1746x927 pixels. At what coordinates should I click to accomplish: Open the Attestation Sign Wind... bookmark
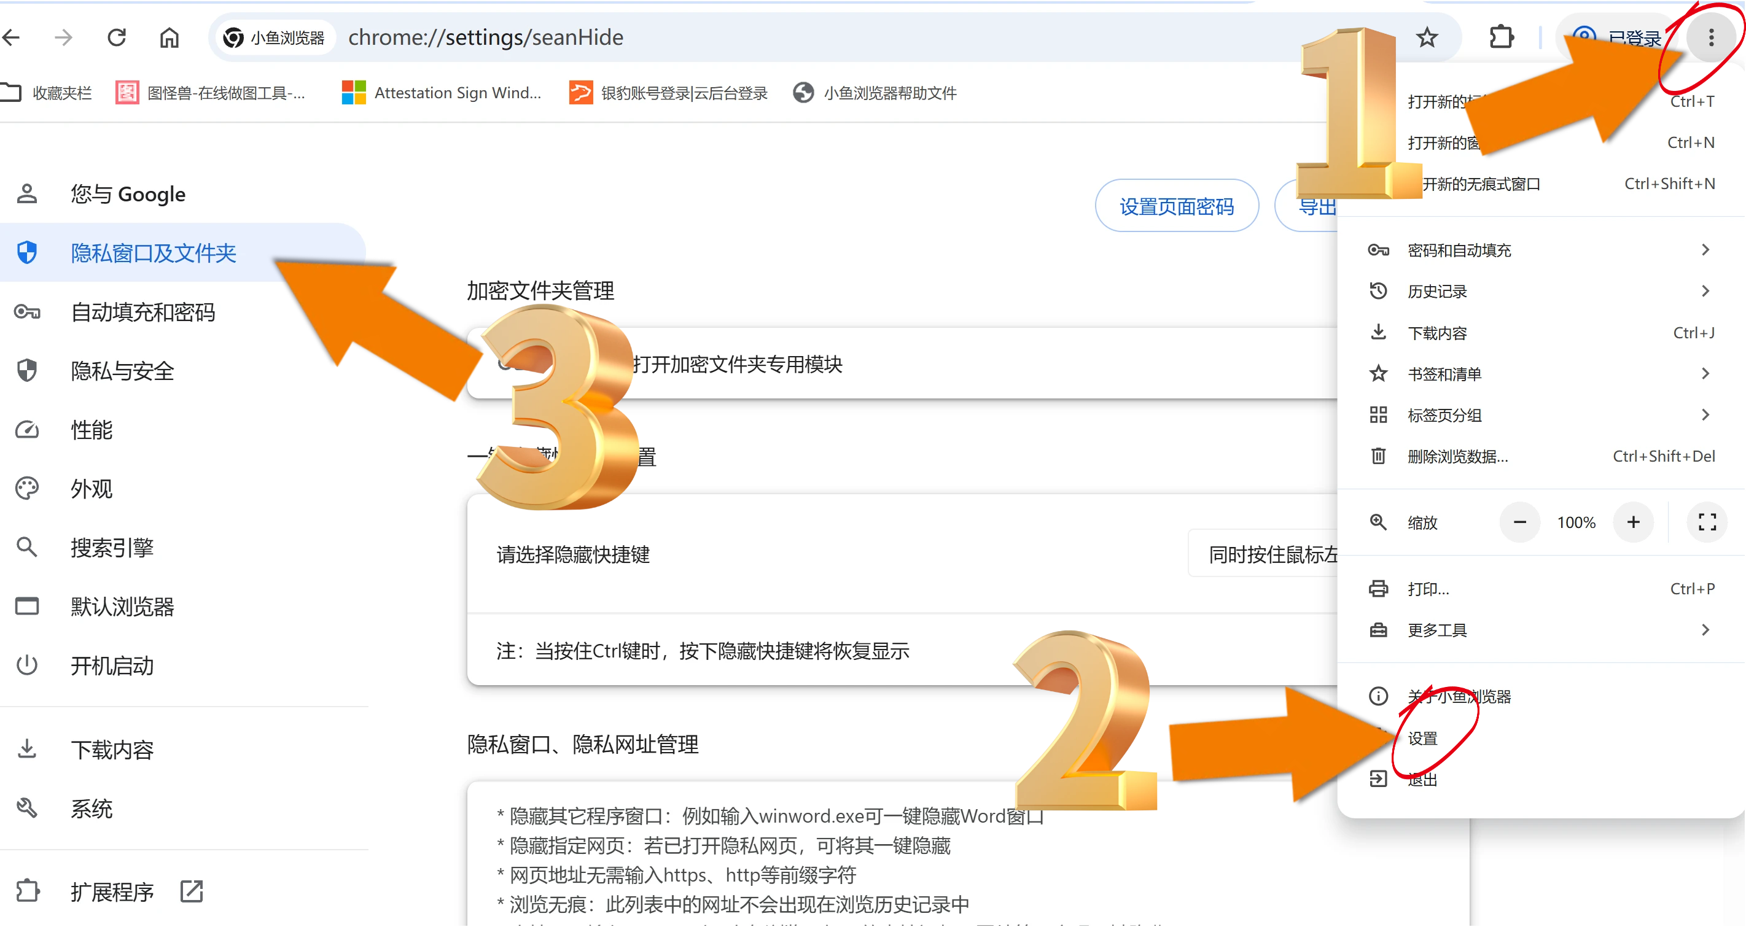[x=442, y=93]
